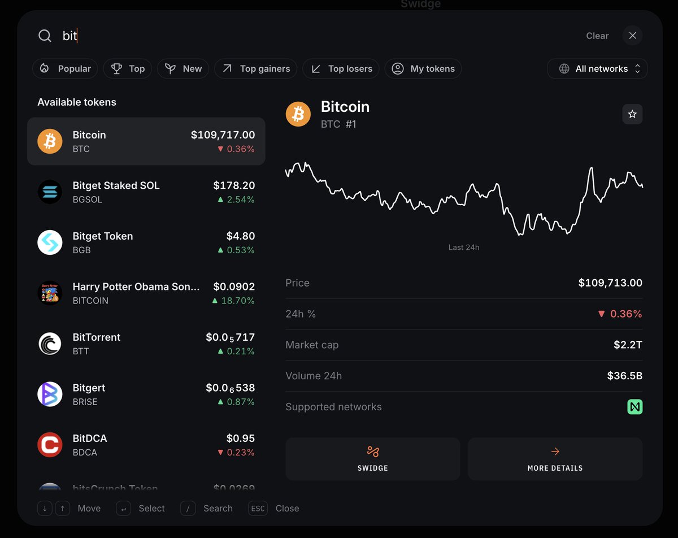678x538 pixels.
Task: Click the $4.80 BGB price
Action: (241, 236)
